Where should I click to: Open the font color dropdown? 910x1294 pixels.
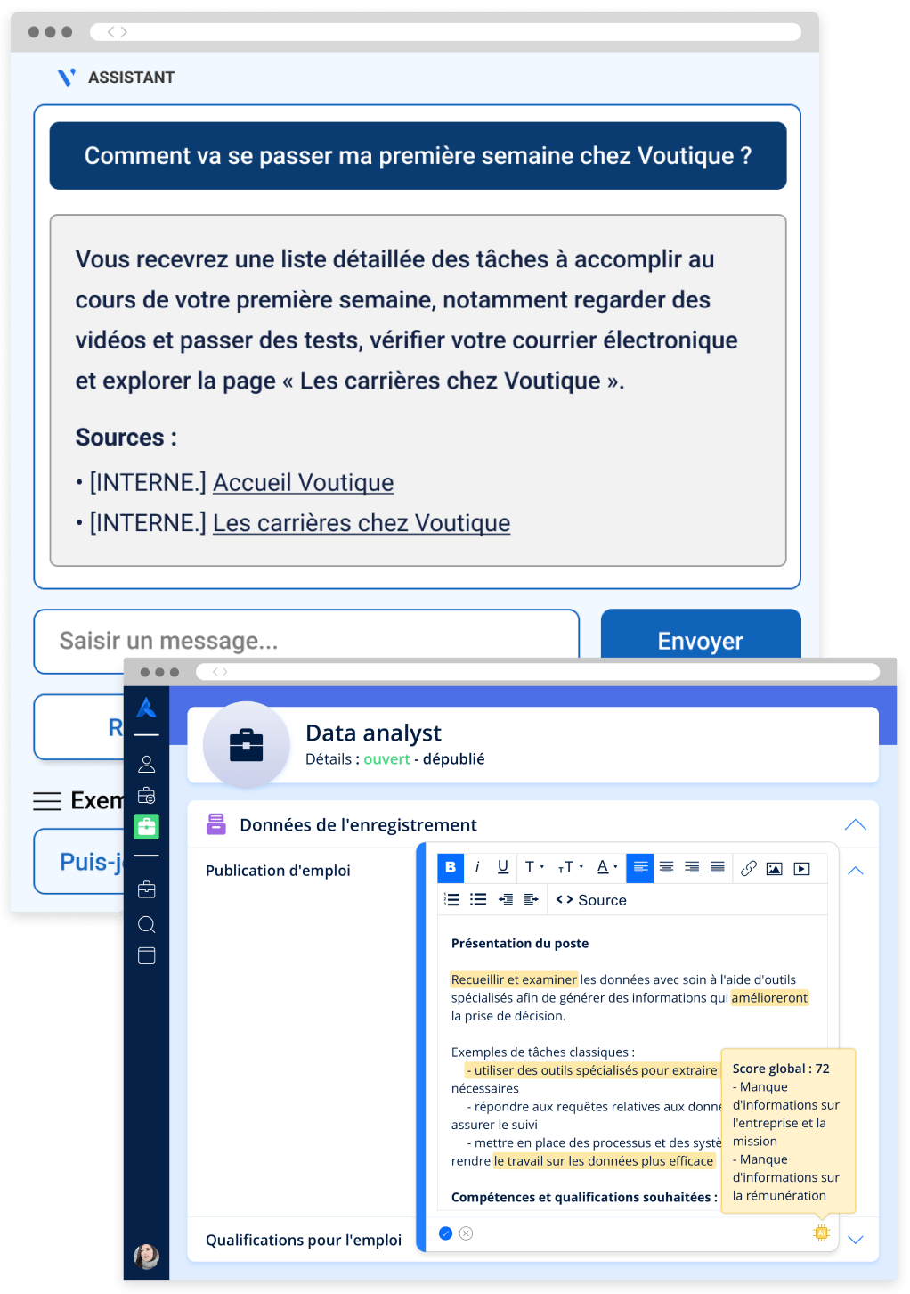[607, 867]
